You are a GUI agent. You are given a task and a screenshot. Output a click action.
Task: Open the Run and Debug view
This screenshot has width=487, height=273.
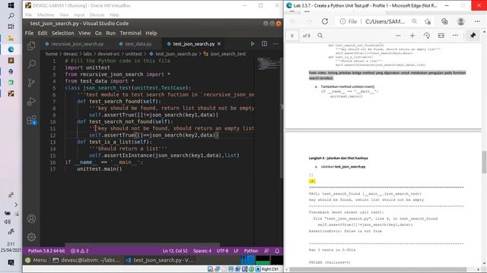tap(31, 101)
